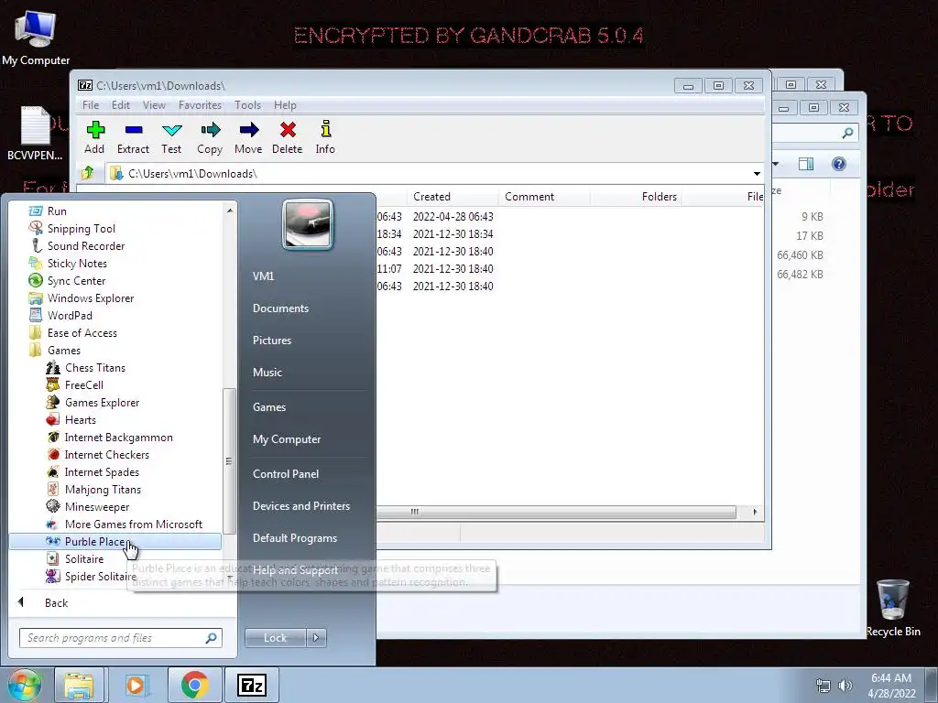
Task: Click the user account picture
Action: click(x=308, y=224)
